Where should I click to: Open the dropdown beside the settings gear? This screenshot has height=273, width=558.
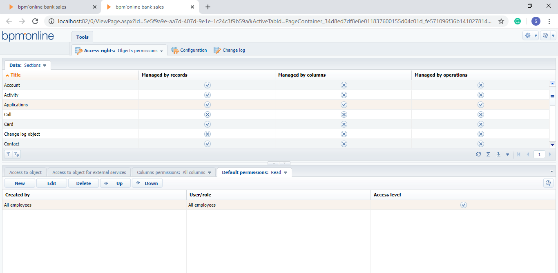point(536,36)
